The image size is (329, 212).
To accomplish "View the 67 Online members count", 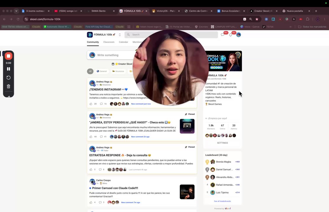I will 222,127.
